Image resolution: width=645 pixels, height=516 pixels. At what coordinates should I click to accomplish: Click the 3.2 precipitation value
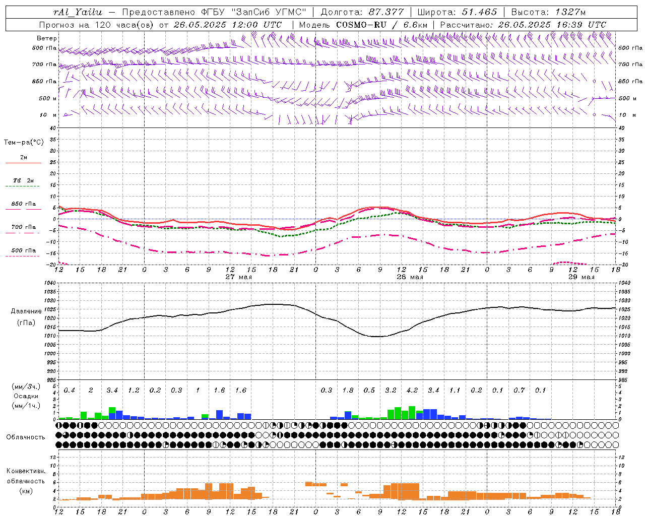pyautogui.click(x=391, y=390)
